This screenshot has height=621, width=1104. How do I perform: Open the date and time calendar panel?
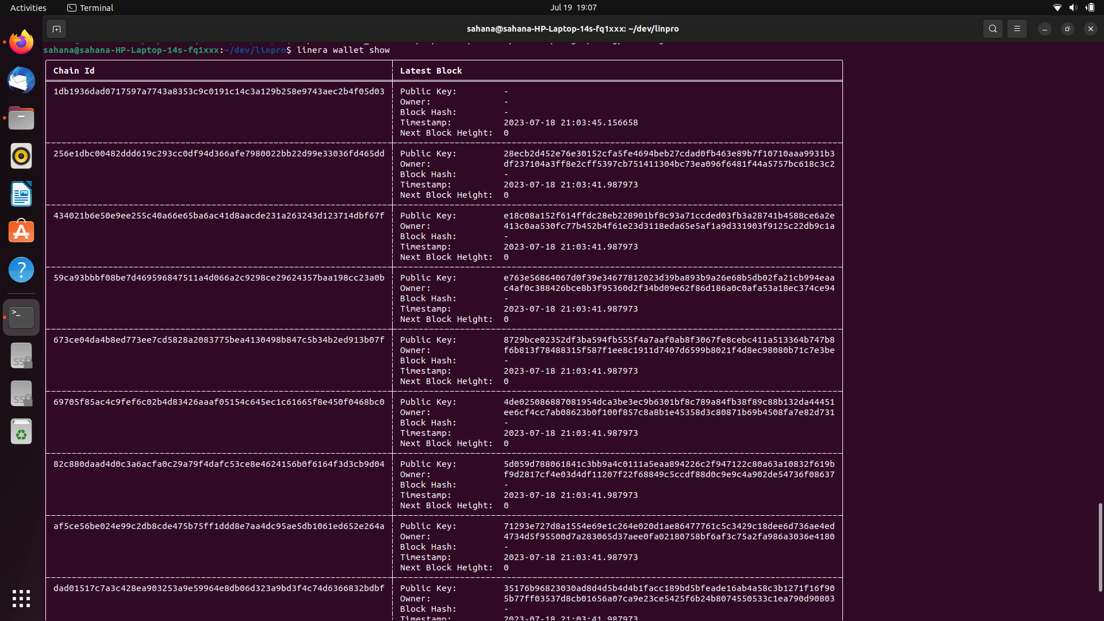pyautogui.click(x=573, y=7)
